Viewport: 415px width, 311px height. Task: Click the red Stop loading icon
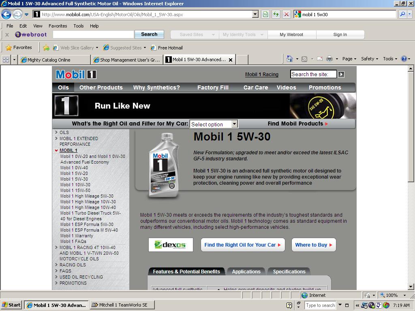coord(286,14)
